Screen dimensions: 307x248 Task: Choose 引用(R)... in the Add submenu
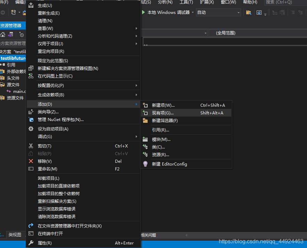pyautogui.click(x=186, y=130)
